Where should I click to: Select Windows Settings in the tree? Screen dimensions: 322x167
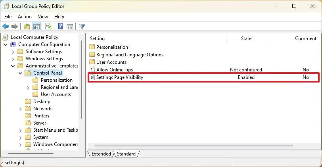click(x=44, y=59)
